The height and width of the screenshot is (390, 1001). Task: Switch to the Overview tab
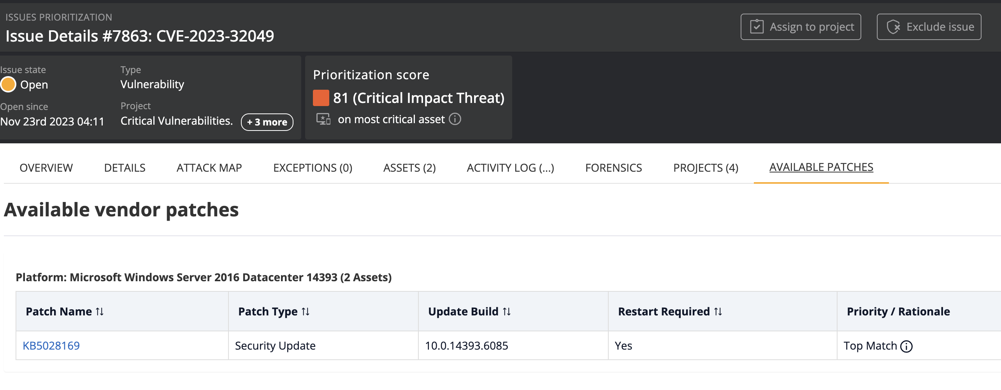(x=46, y=168)
